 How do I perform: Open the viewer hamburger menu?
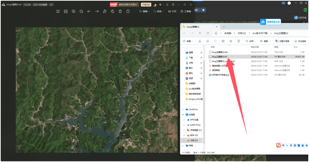pos(167,5)
